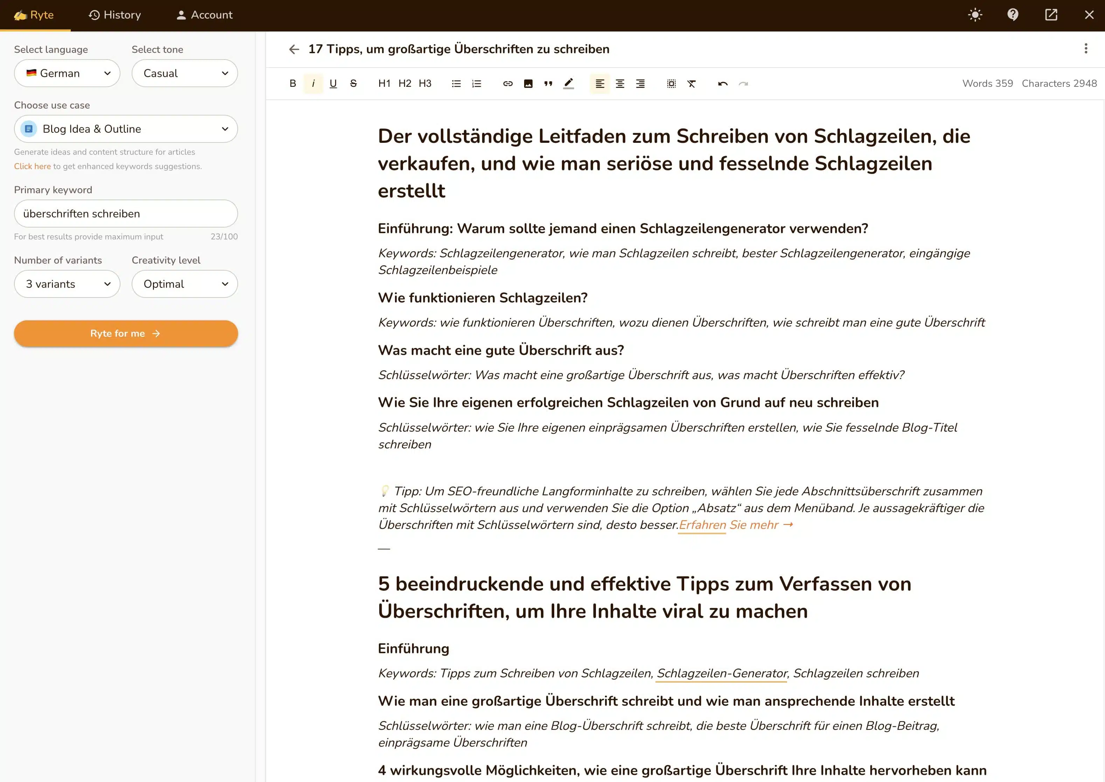Toggle bold formatting in editor toolbar
This screenshot has height=782, width=1105.
point(292,83)
